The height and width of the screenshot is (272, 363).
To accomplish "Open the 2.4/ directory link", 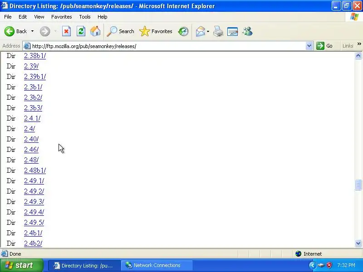I will [x=29, y=129].
